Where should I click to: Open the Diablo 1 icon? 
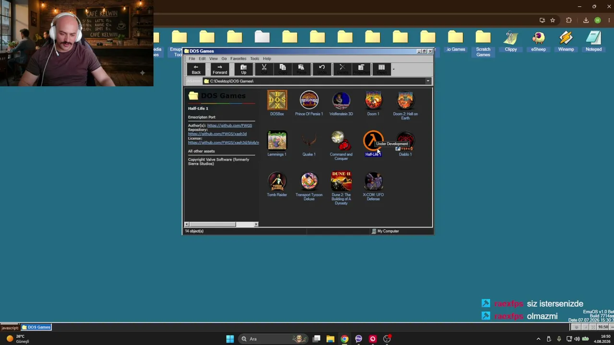(x=405, y=140)
